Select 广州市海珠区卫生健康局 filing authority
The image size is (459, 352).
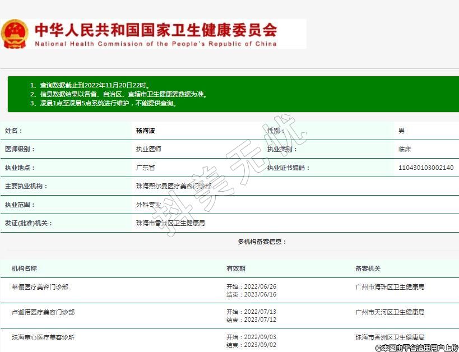390,287
